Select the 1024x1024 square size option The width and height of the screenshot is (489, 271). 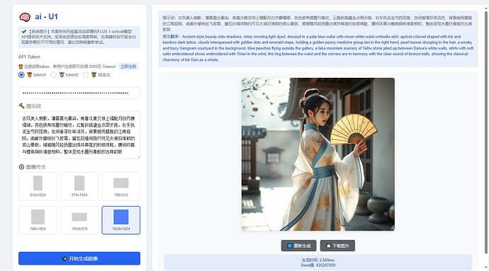[121, 220]
